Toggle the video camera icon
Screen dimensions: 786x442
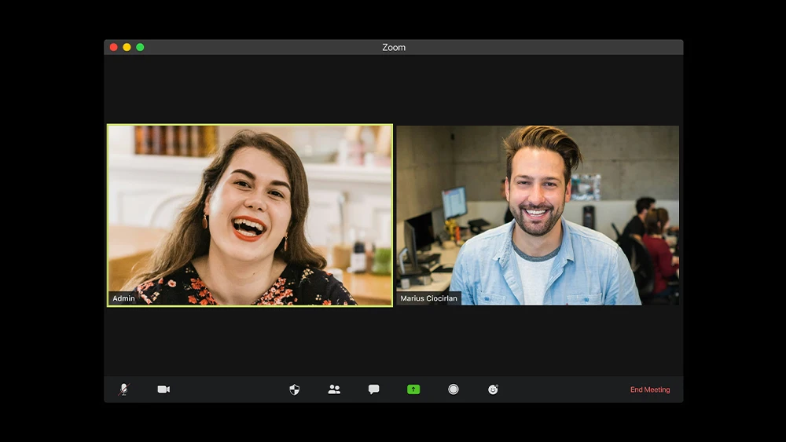[164, 389]
